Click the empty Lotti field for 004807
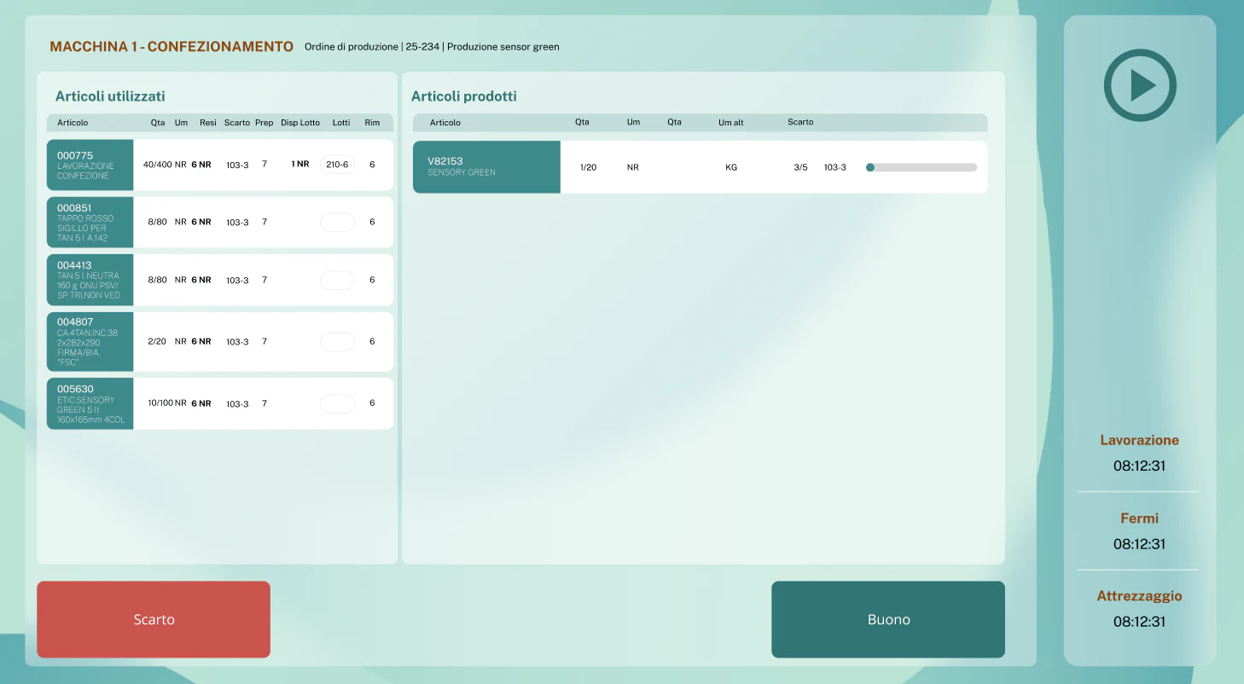 coord(337,341)
